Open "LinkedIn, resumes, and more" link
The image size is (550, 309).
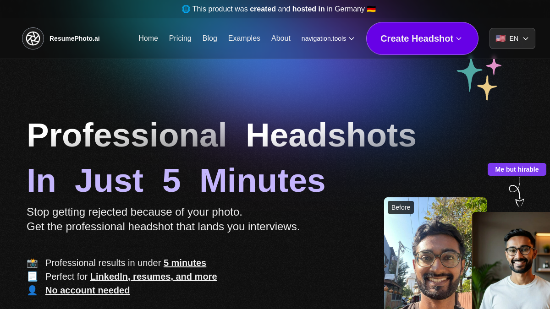point(154,276)
